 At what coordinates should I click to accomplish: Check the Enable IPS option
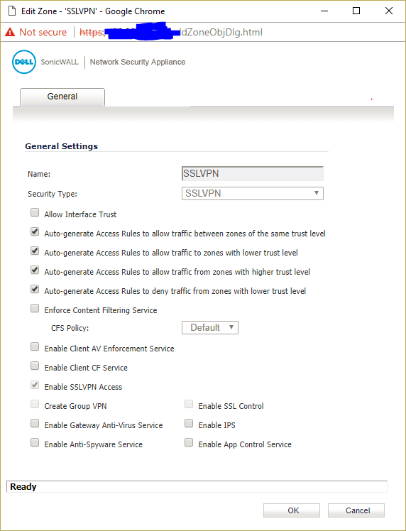tap(189, 424)
